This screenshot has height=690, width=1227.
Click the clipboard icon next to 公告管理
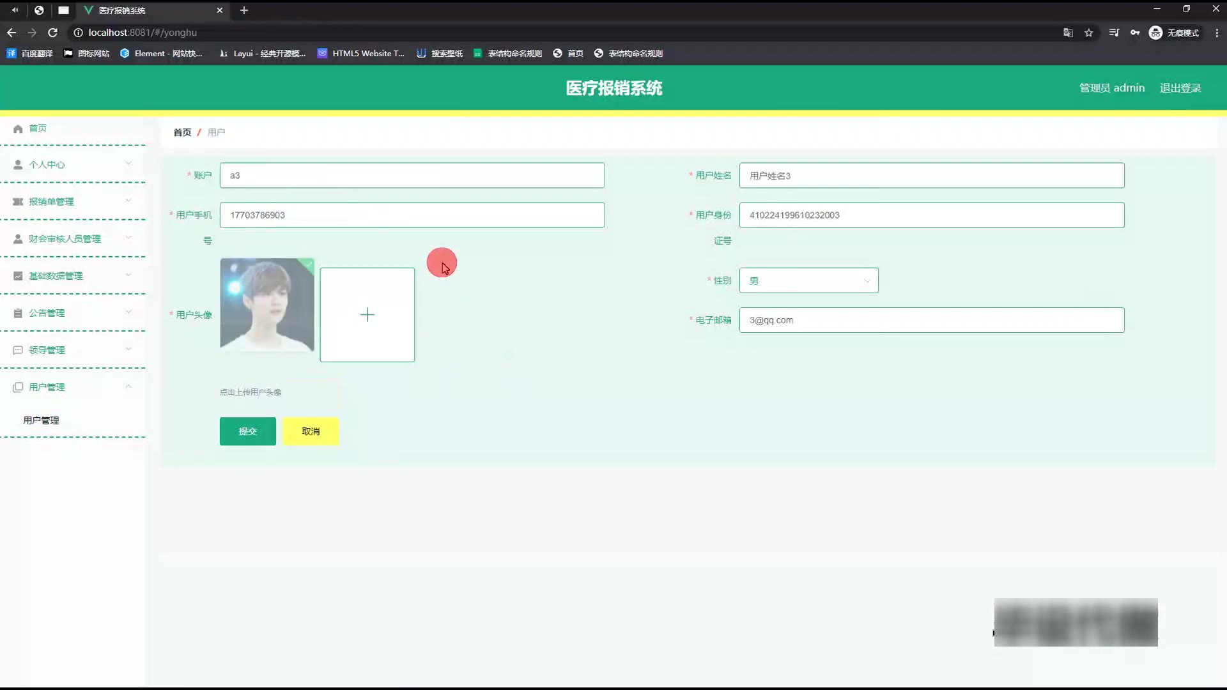pos(18,313)
